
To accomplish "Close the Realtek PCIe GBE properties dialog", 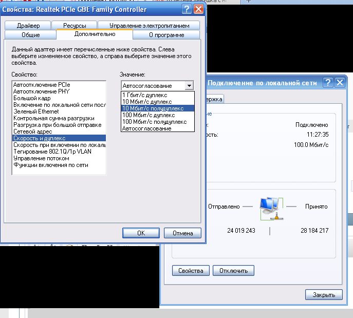I will (x=198, y=9).
